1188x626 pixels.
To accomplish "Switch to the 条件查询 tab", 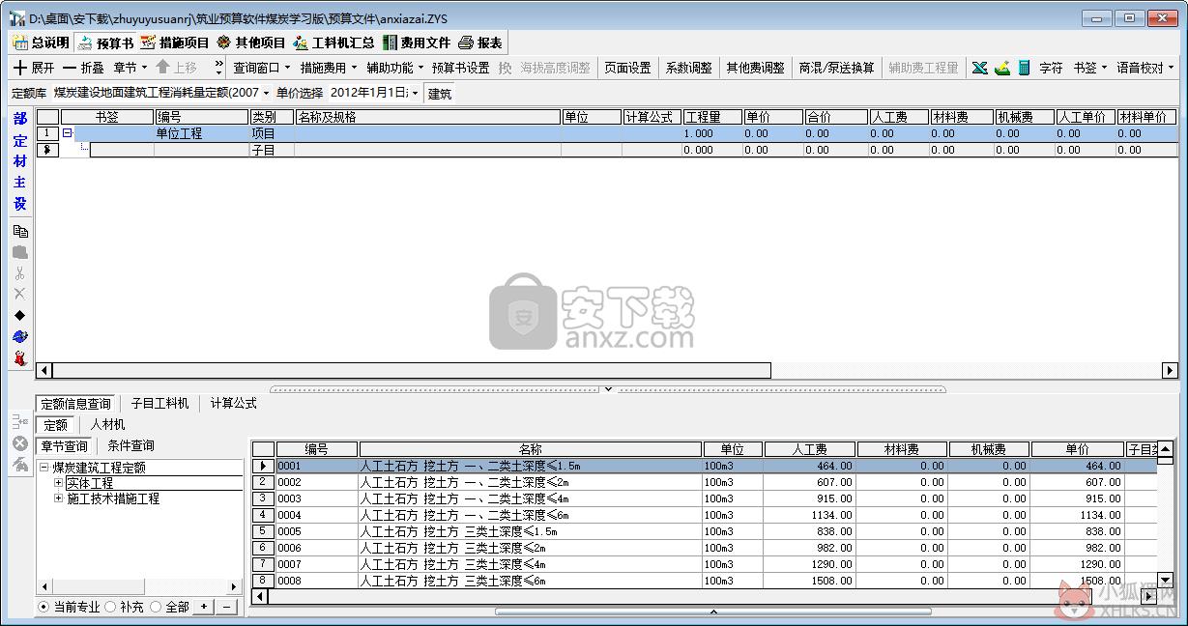I will [x=130, y=445].
